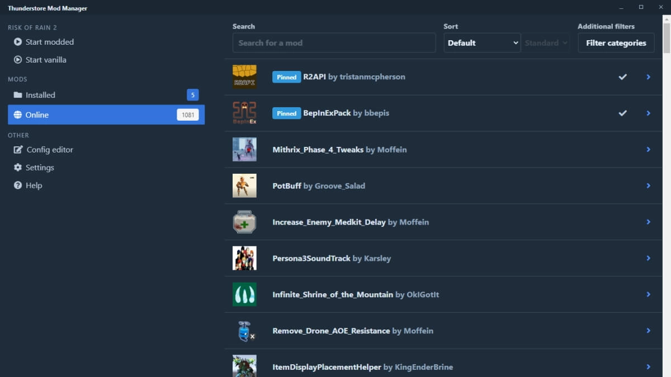
Task: Click the installed checkmark on BepInExPack row
Action: tap(622, 113)
